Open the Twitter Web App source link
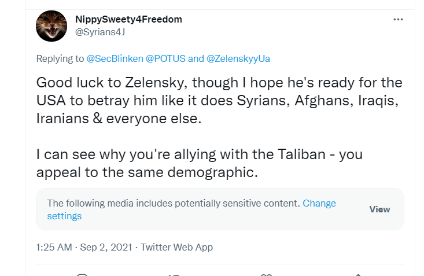Viewport: 424px width, 276px height. [176, 247]
